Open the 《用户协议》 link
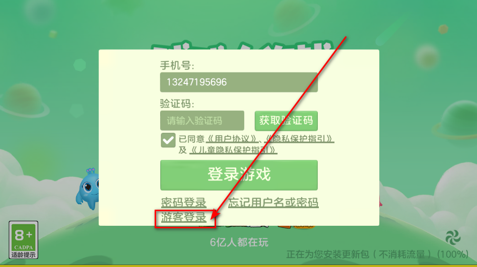 click(x=232, y=139)
